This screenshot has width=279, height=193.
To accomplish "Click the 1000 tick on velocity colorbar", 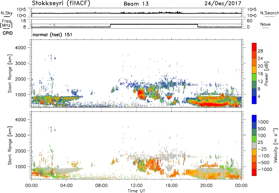I will coord(263,122).
